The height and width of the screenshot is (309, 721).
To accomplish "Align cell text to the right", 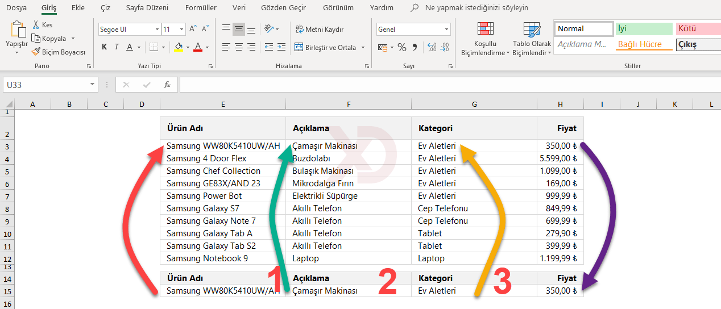I will pyautogui.click(x=251, y=47).
